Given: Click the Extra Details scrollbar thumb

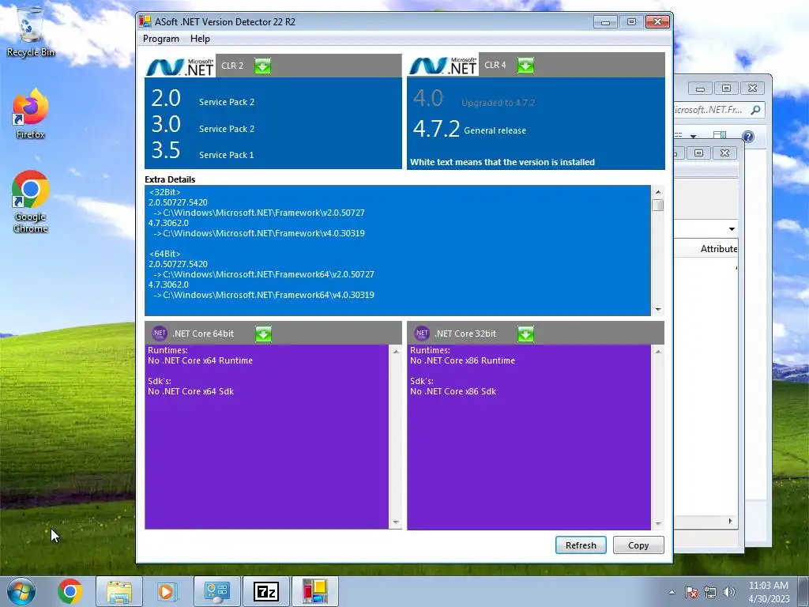Looking at the screenshot, I should pyautogui.click(x=658, y=205).
